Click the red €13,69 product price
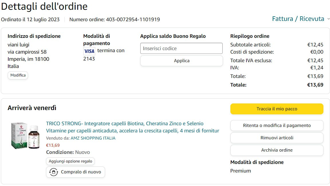This screenshot has height=186, width=330. pos(53,145)
